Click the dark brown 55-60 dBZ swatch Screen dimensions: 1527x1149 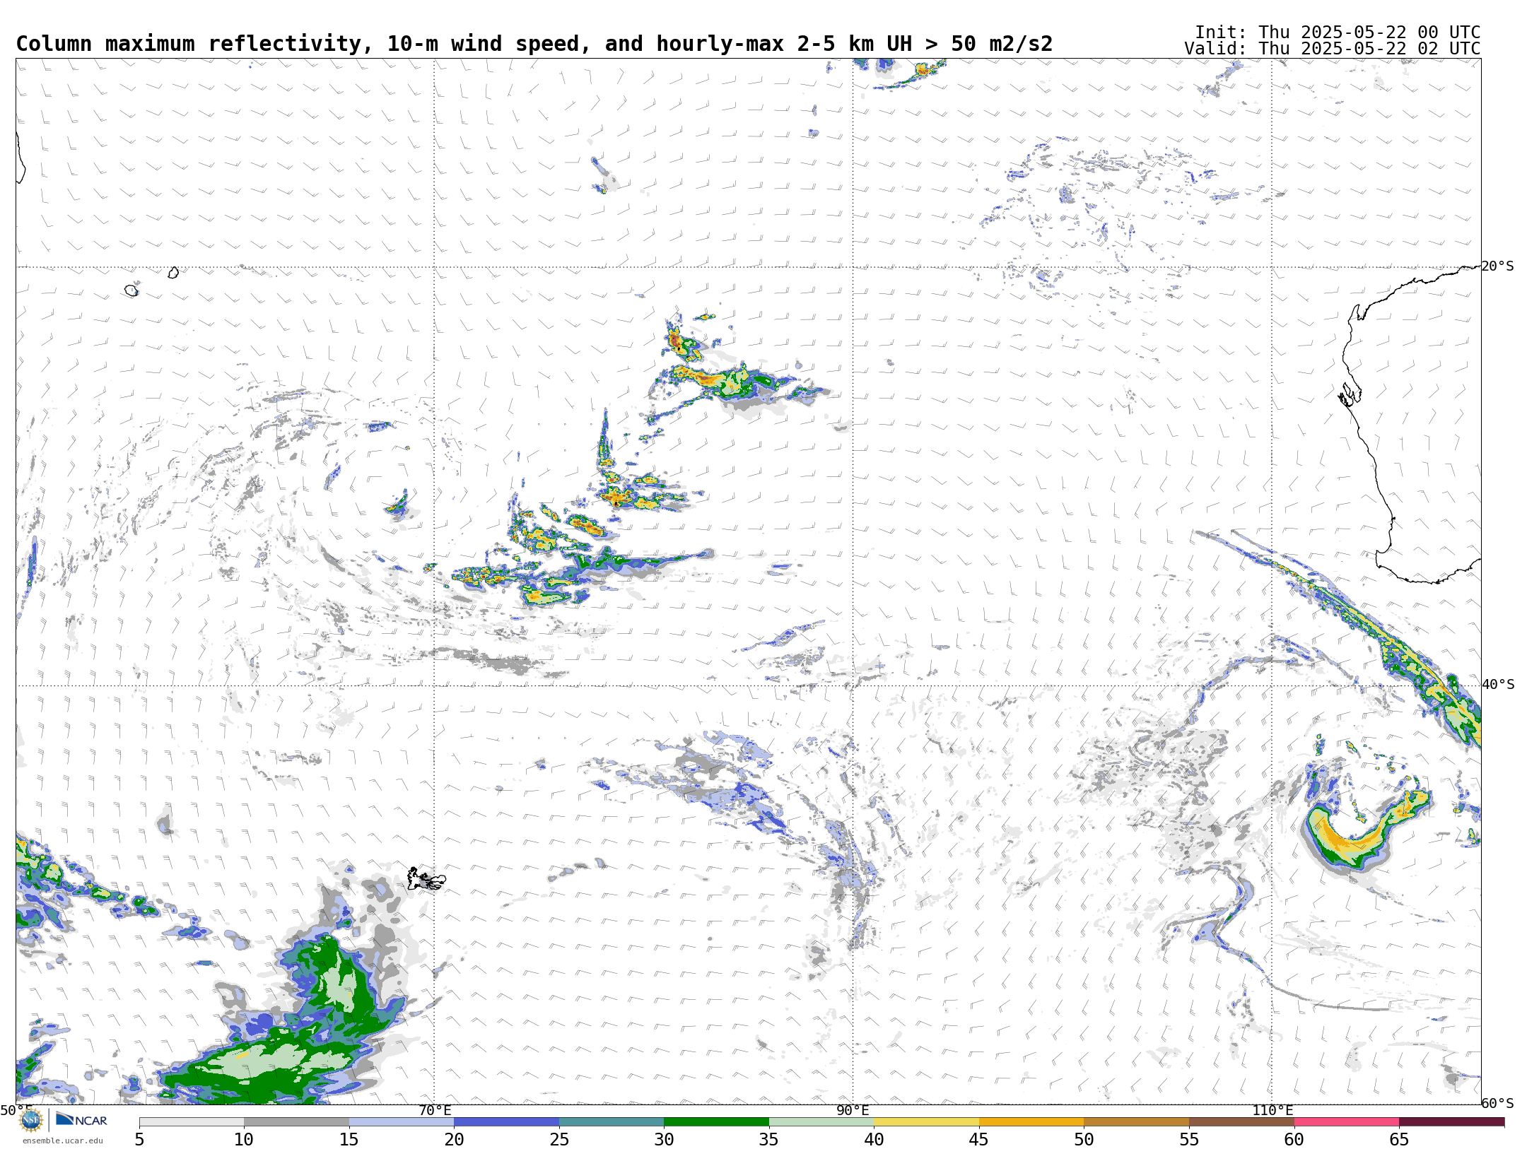point(1241,1122)
